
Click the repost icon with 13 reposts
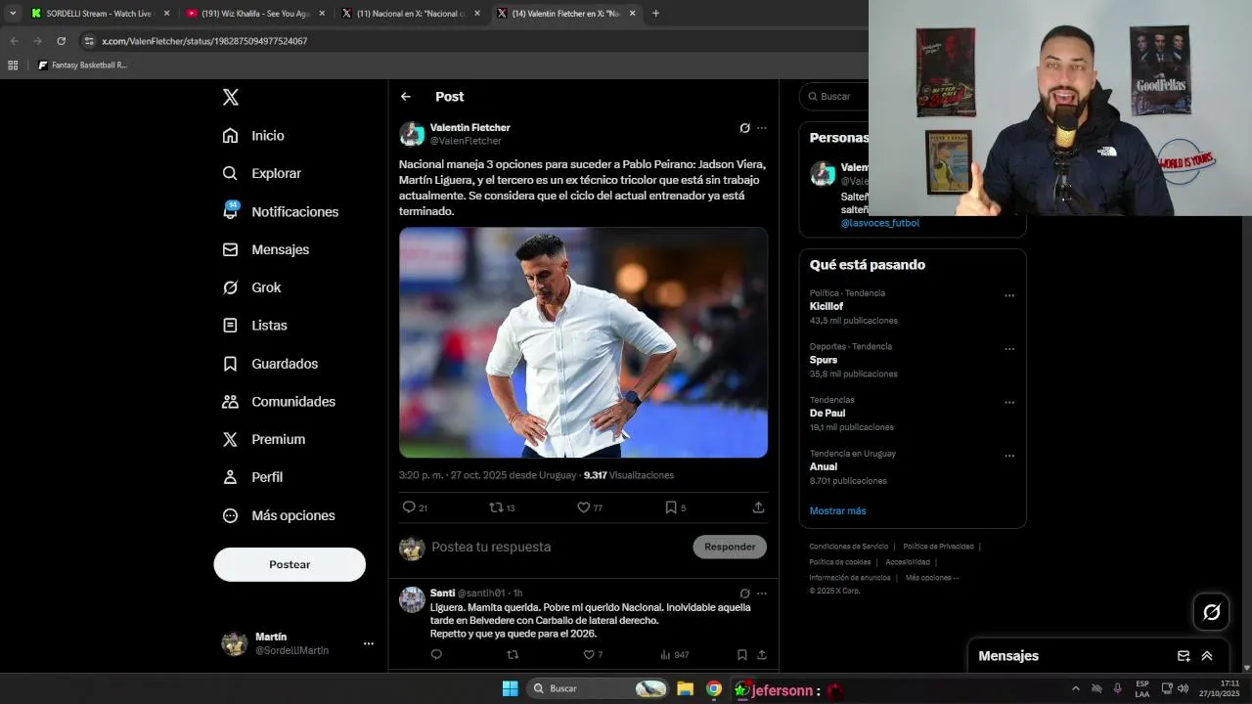(x=496, y=507)
